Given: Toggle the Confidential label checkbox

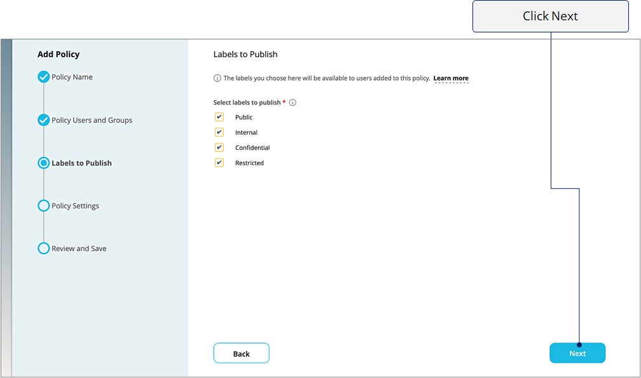Looking at the screenshot, I should pos(219,147).
